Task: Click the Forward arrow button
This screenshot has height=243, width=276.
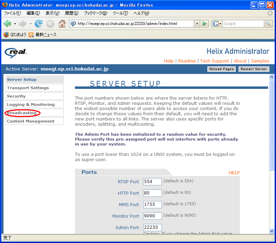Action: pos(23,24)
